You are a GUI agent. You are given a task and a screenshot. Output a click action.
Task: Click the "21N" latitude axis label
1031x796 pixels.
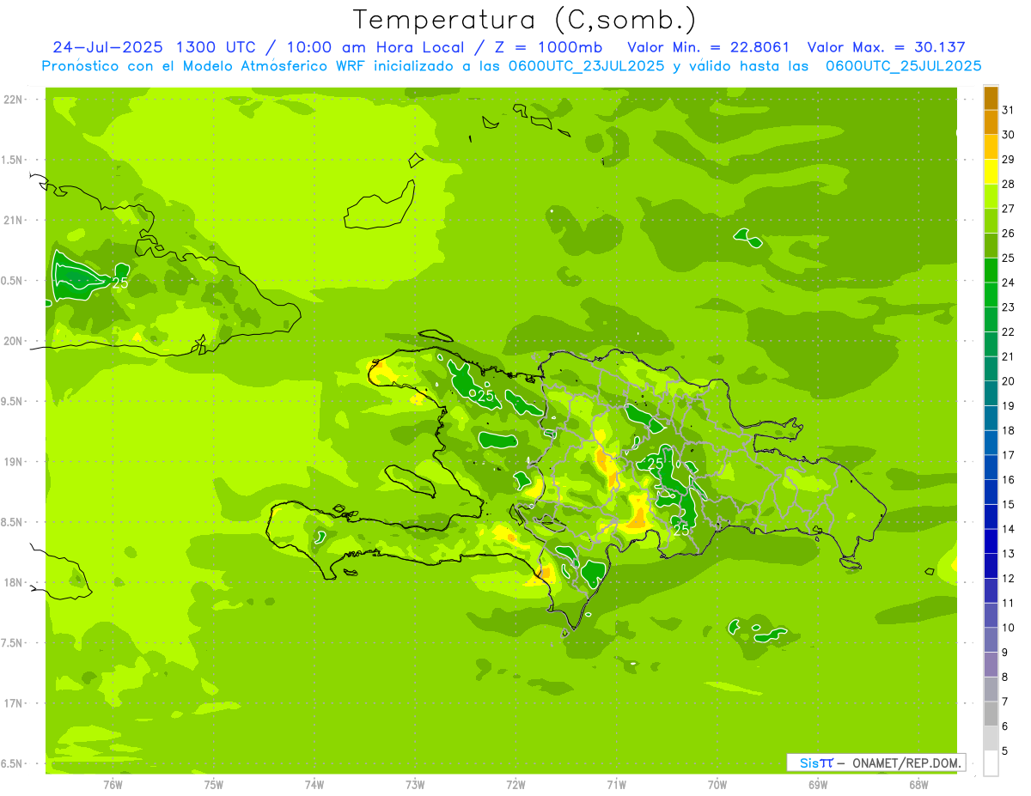tap(13, 220)
